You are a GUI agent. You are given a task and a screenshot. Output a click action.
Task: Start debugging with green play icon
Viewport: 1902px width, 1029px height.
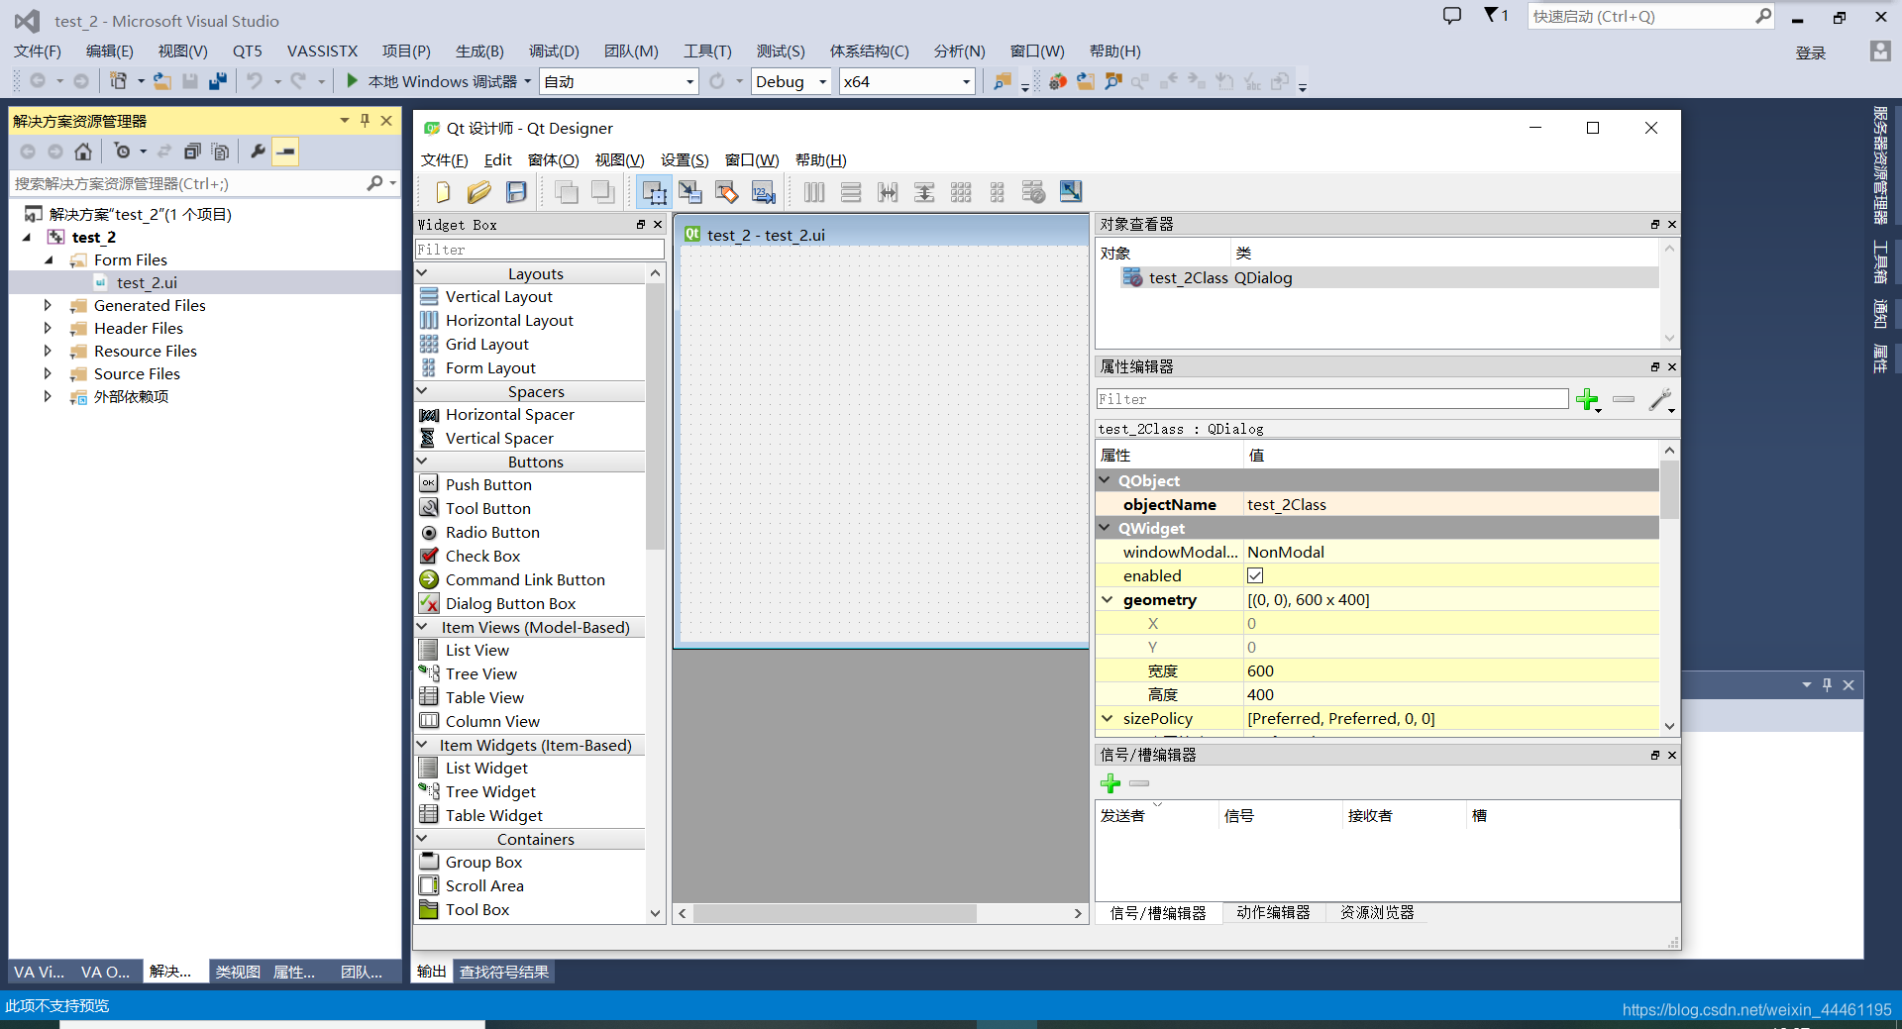pos(352,81)
